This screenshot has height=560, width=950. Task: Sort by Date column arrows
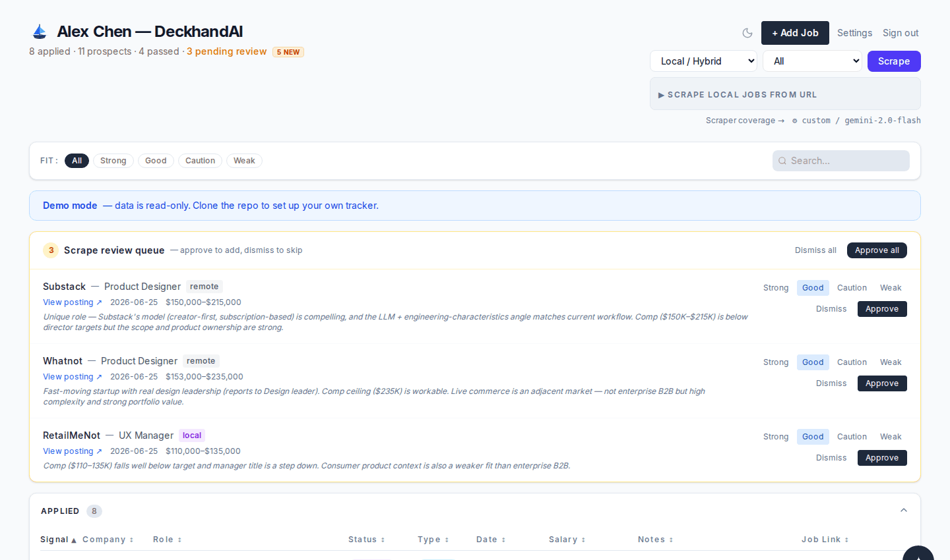pyautogui.click(x=503, y=540)
